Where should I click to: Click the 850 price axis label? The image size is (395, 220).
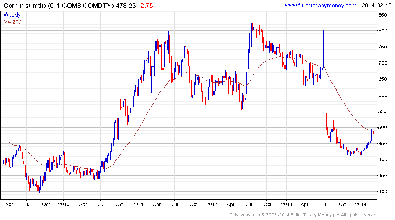383,15
